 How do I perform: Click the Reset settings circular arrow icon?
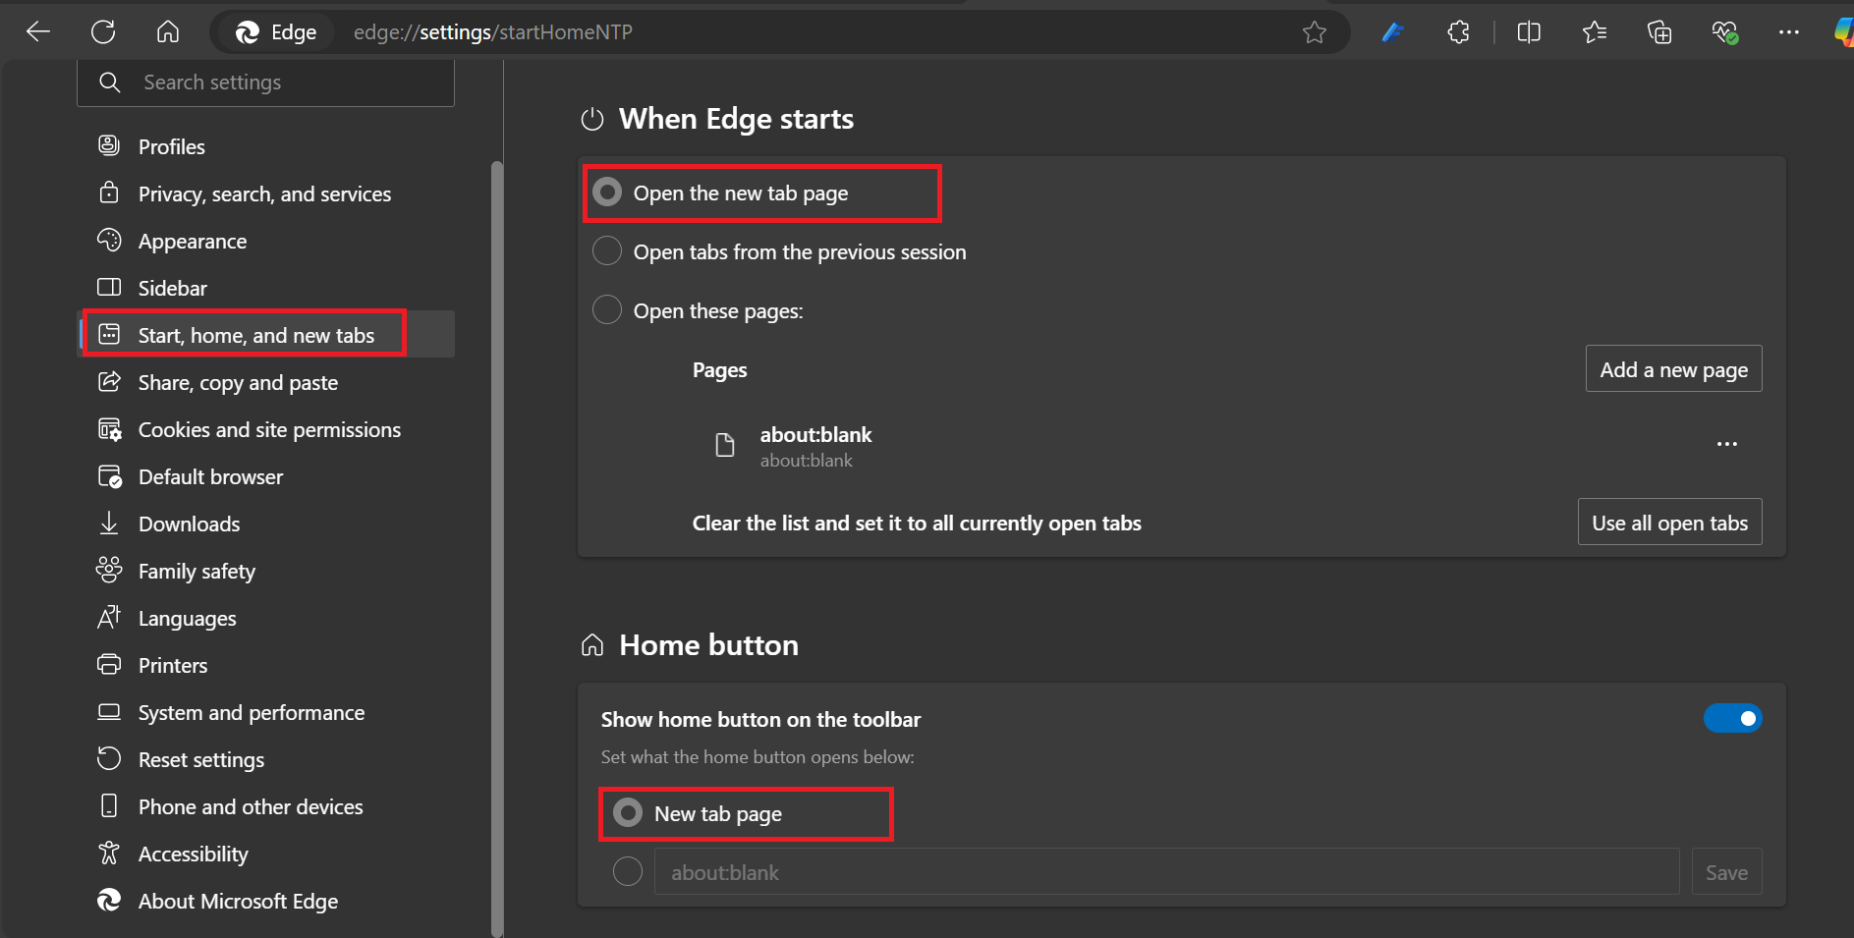109,758
